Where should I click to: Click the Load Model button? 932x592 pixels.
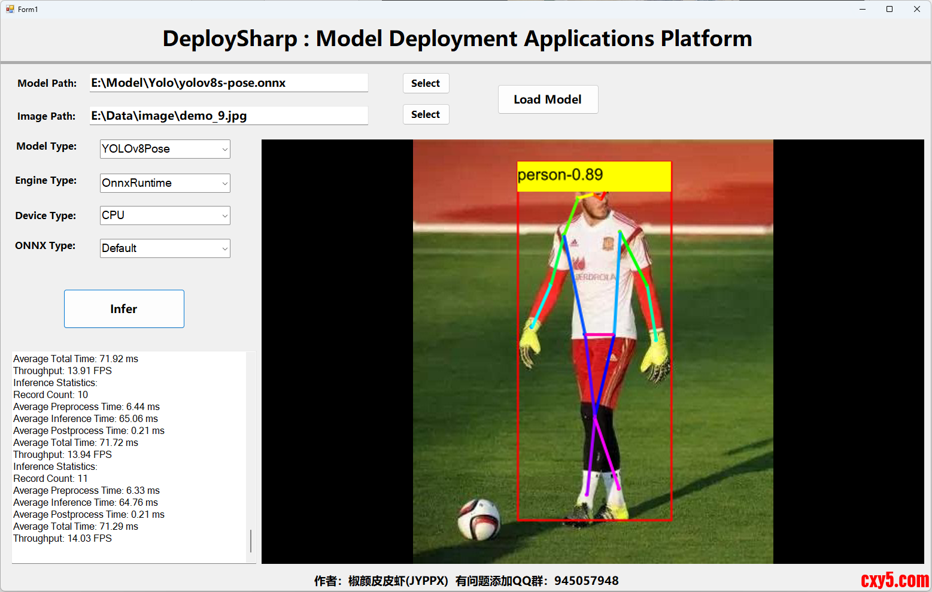548,99
